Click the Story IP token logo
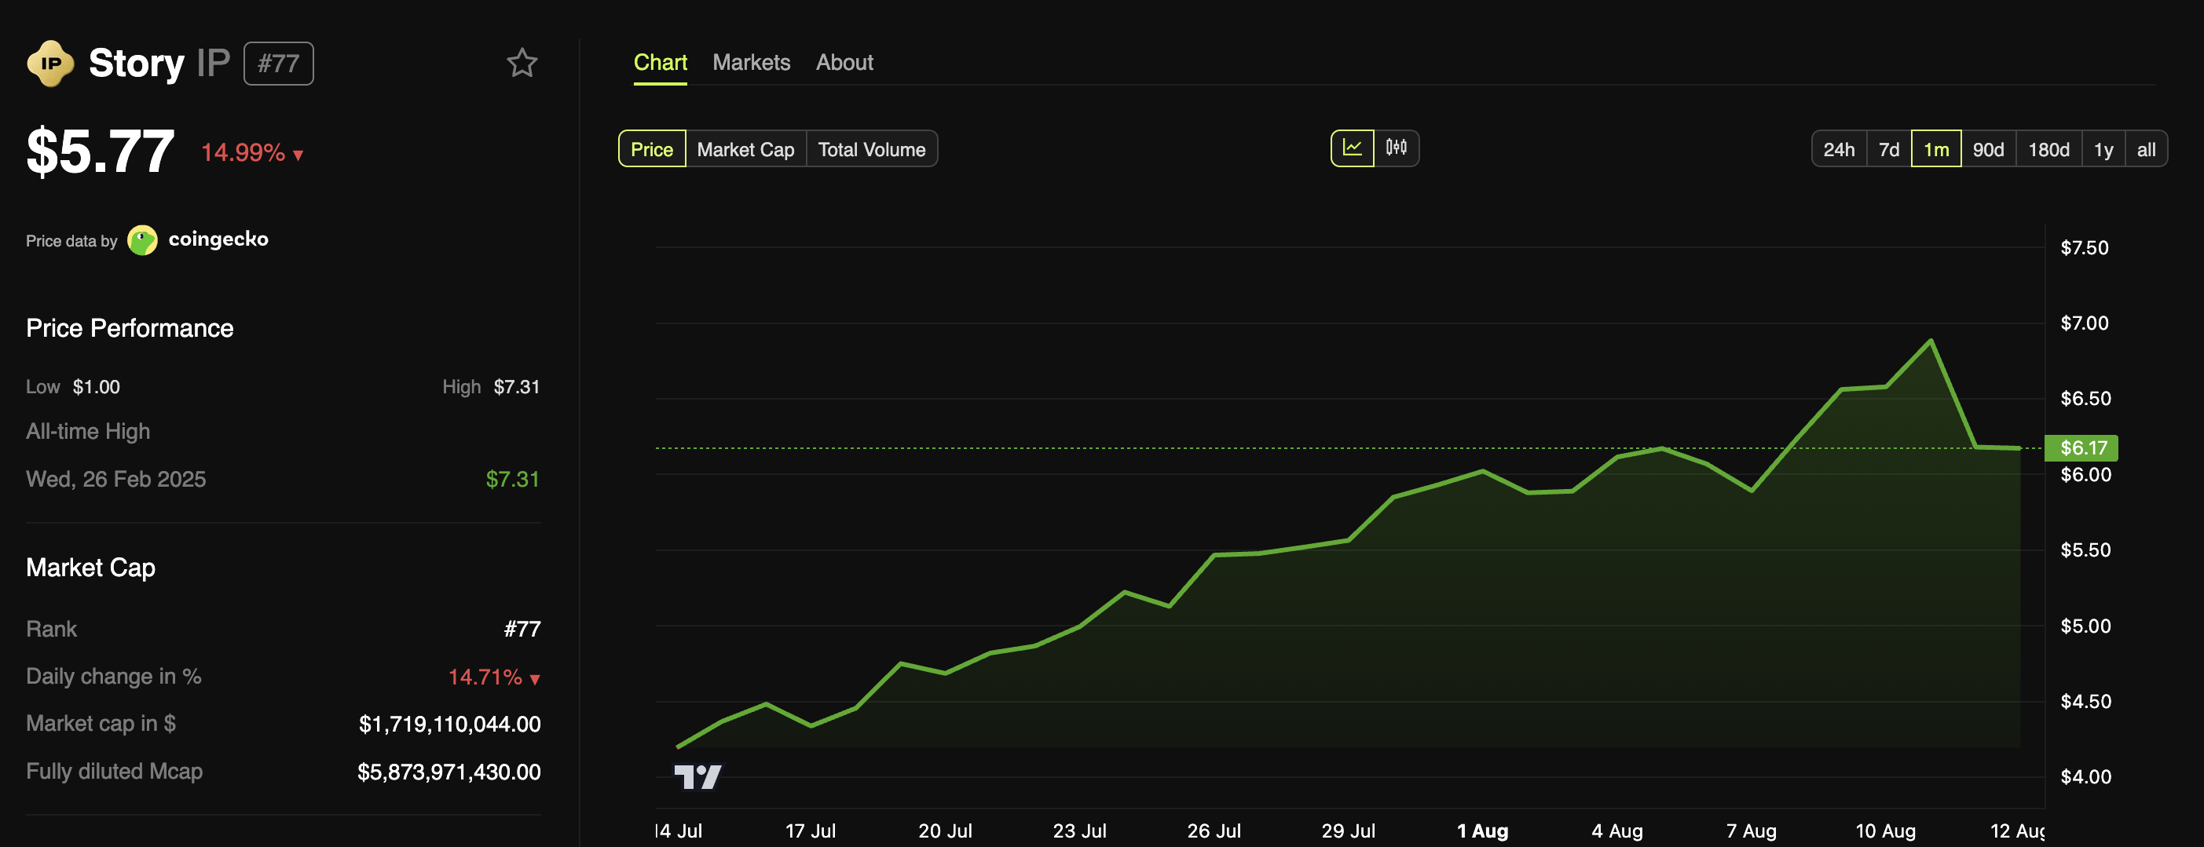 tap(49, 62)
